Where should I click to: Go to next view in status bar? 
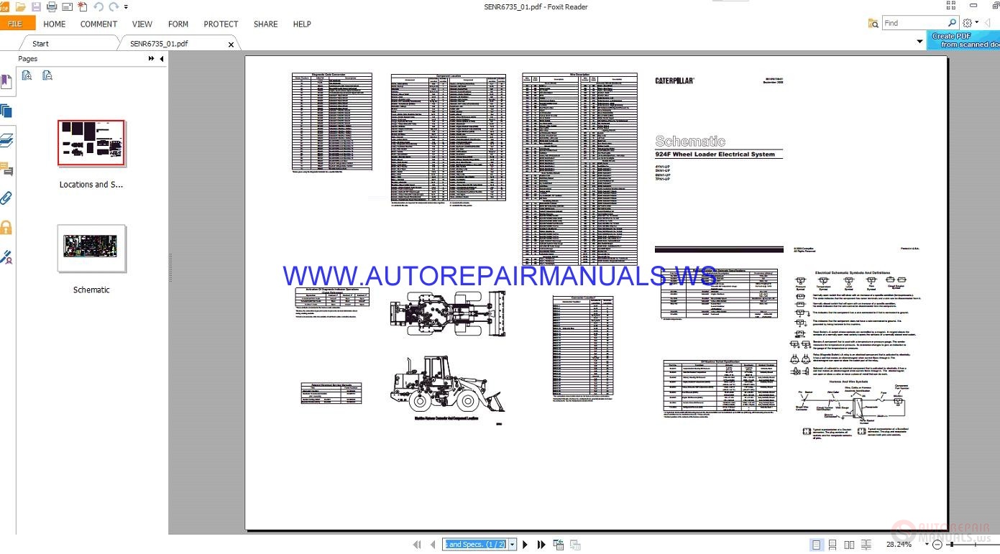pyautogui.click(x=575, y=545)
